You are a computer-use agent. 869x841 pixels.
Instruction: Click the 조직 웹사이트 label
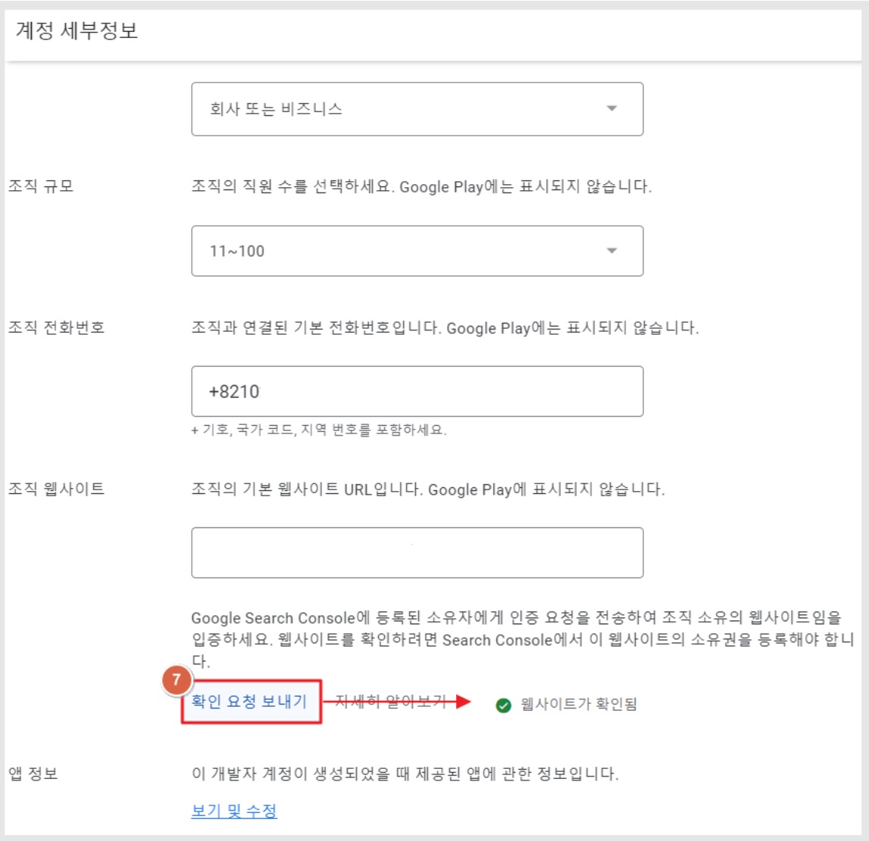pyautogui.click(x=57, y=489)
